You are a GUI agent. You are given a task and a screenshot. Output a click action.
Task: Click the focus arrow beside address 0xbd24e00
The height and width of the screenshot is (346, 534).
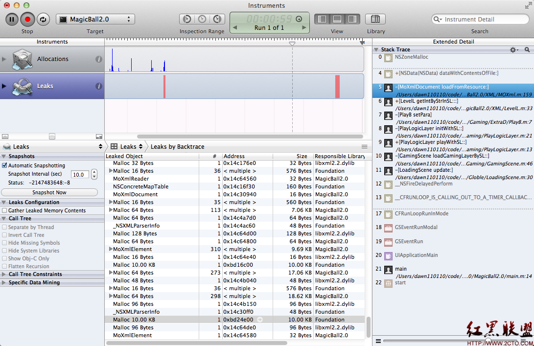click(x=260, y=320)
